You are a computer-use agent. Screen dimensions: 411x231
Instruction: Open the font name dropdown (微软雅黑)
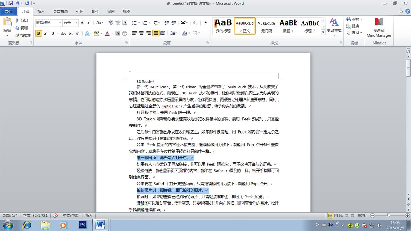click(x=60, y=23)
